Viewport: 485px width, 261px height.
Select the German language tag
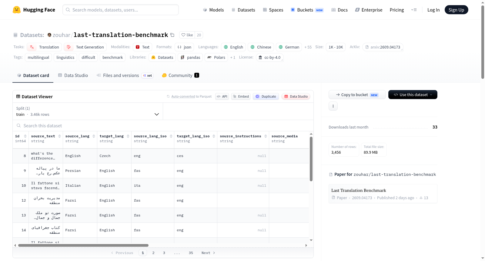289,47
